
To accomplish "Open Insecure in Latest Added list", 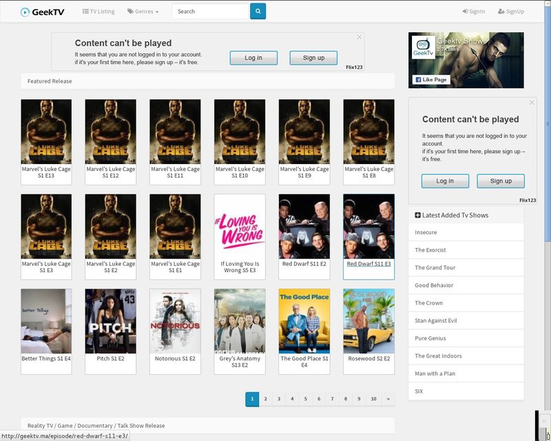I will [x=466, y=232].
